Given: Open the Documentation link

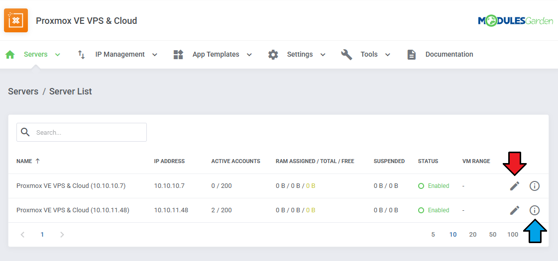Looking at the screenshot, I should point(449,54).
